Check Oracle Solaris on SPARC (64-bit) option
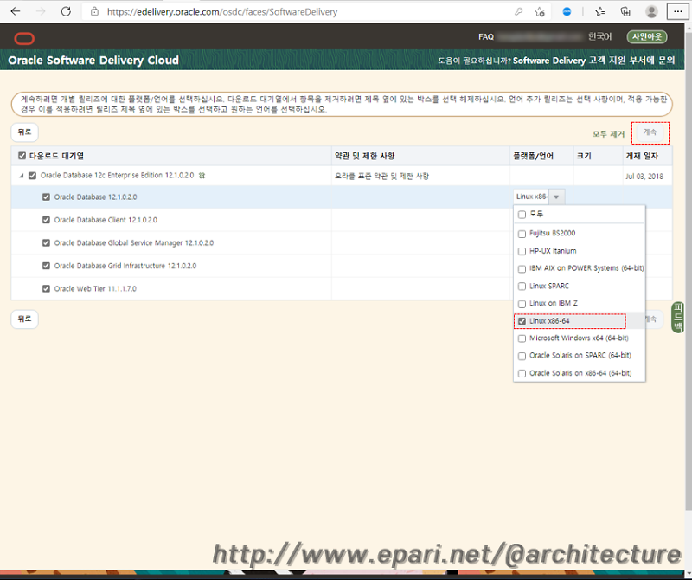The image size is (692, 580). [522, 356]
